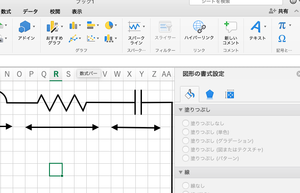Click the 共有 share button
300x193 pixels.
tap(279, 11)
